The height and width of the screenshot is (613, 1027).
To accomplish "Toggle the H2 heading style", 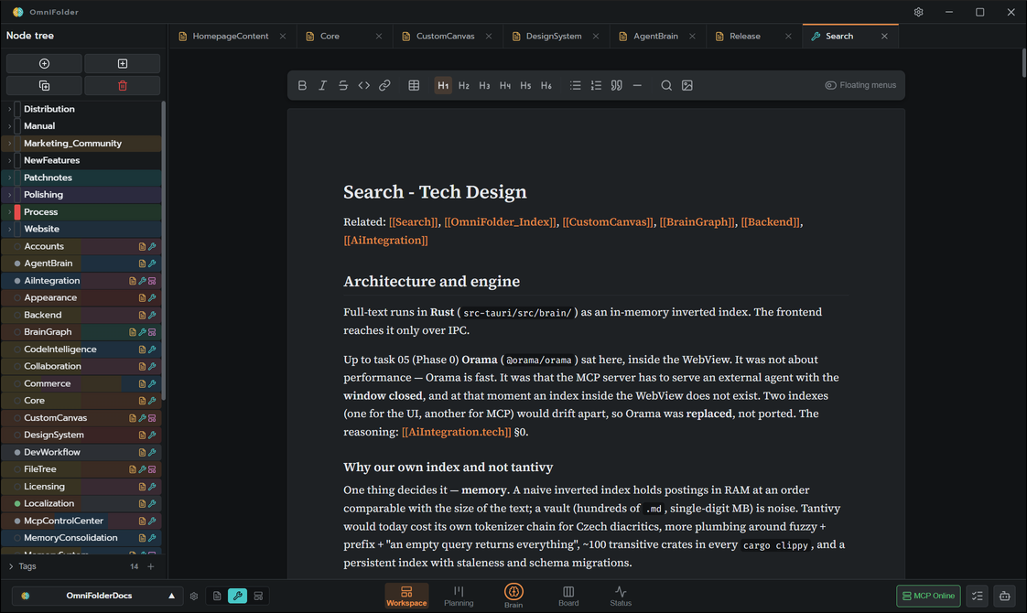I will [464, 85].
